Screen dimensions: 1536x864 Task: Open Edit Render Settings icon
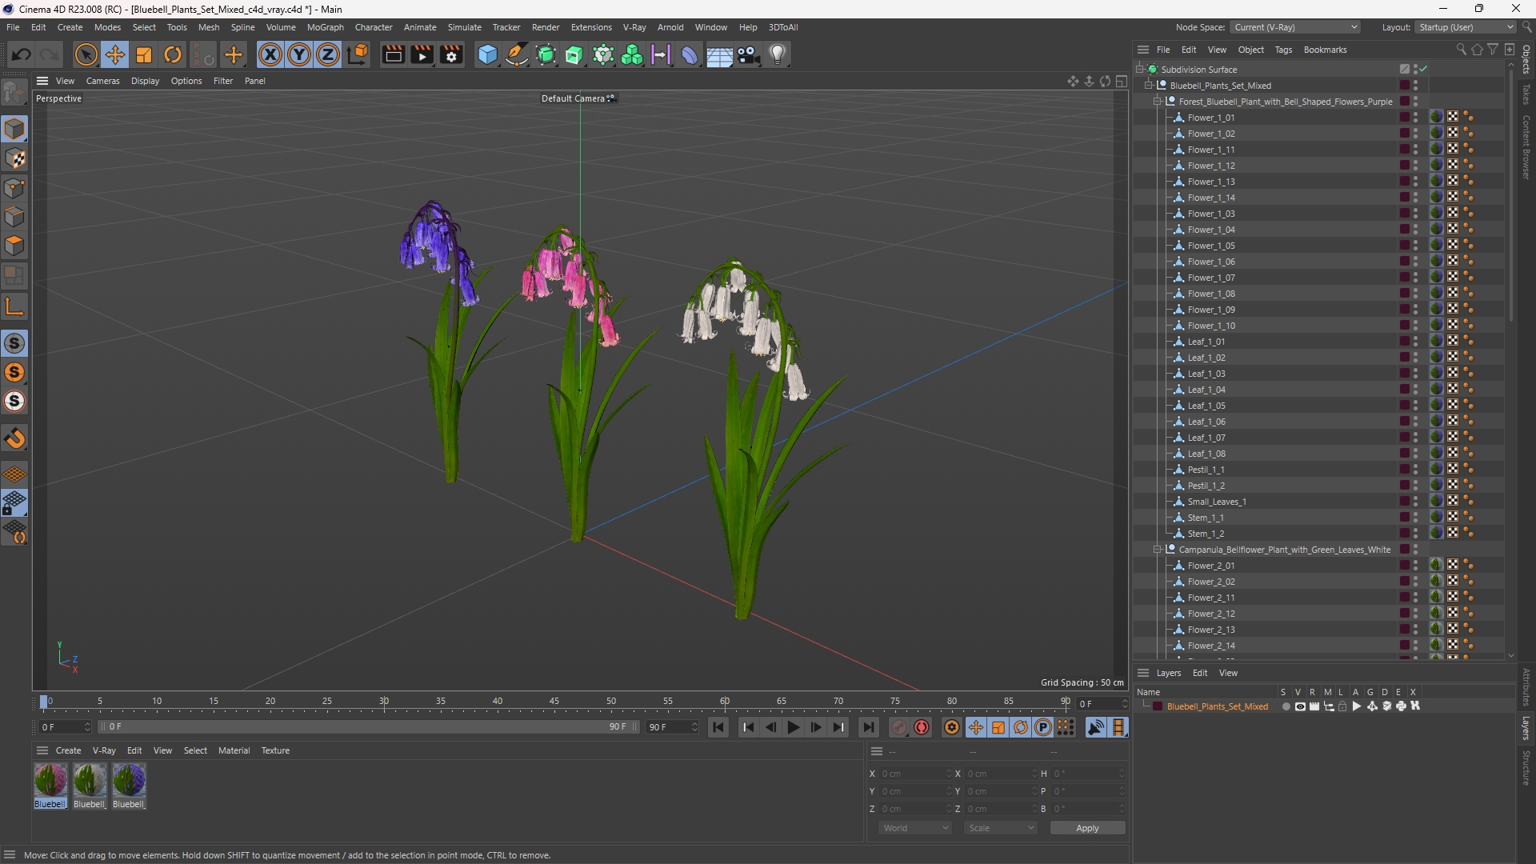click(452, 54)
